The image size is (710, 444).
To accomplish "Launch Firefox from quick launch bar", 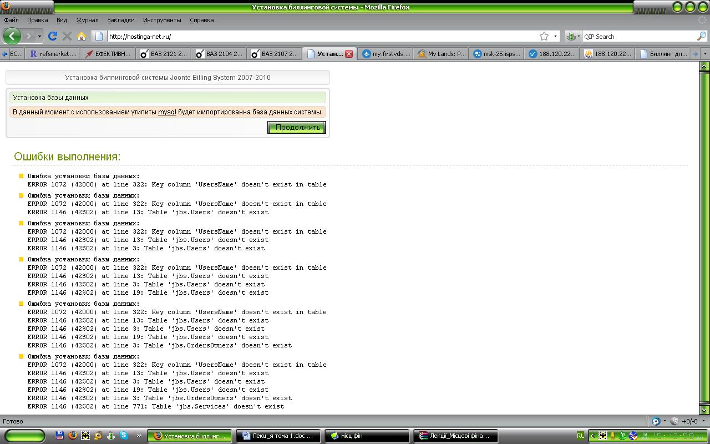I will 73,436.
